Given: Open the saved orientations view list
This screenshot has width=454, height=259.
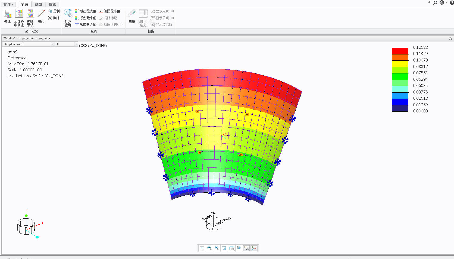Looking at the screenshot, I should tap(231, 248).
